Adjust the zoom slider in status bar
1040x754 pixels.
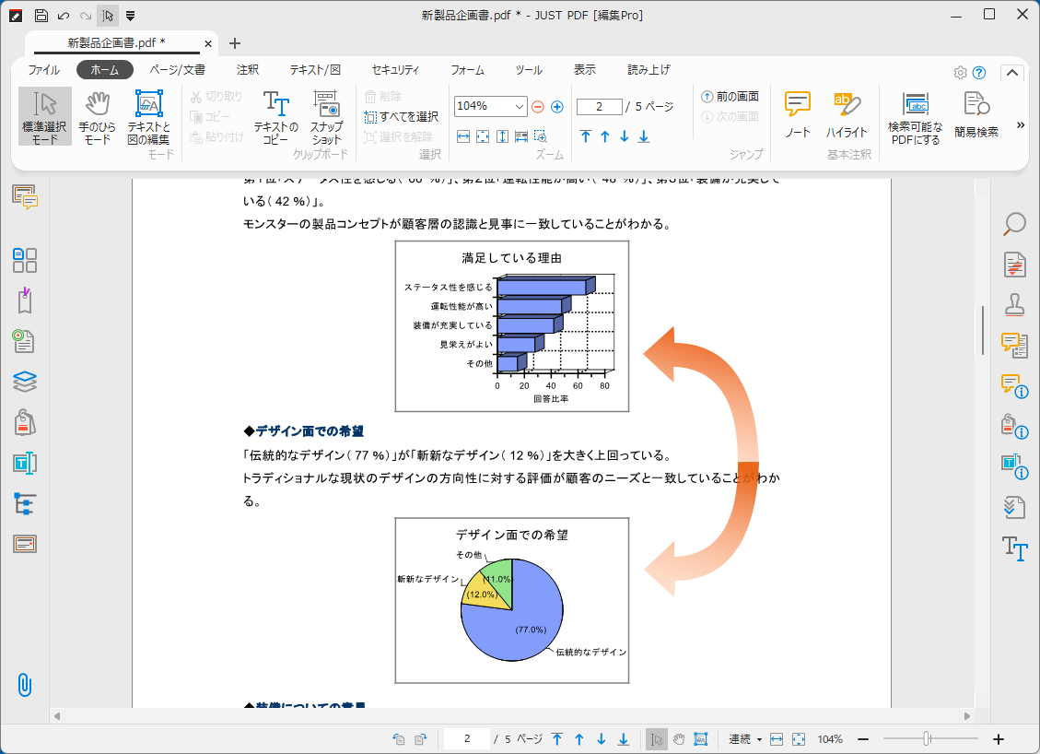(928, 738)
